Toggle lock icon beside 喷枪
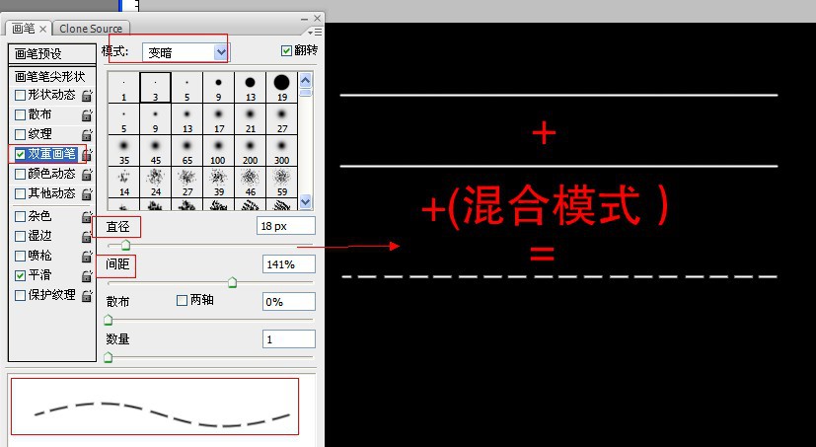This screenshot has height=447, width=816. coord(88,256)
